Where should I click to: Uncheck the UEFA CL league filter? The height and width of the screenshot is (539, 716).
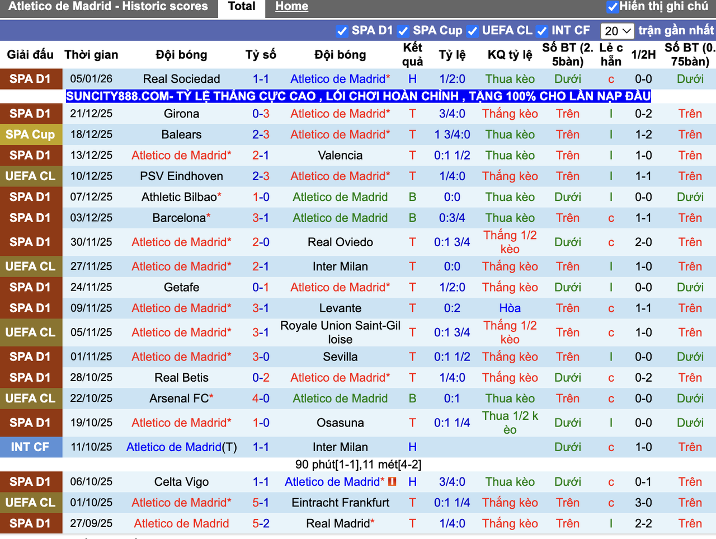[473, 31]
